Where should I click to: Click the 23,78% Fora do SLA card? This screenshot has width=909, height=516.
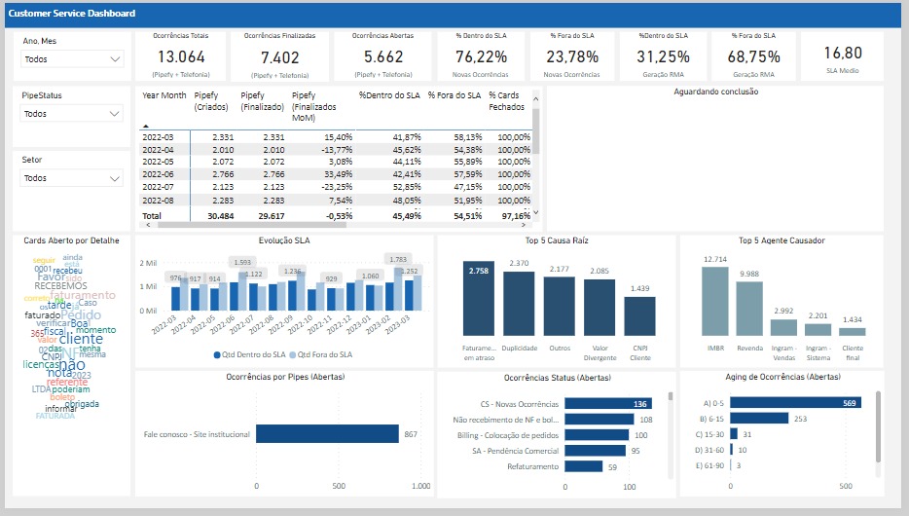click(x=572, y=56)
